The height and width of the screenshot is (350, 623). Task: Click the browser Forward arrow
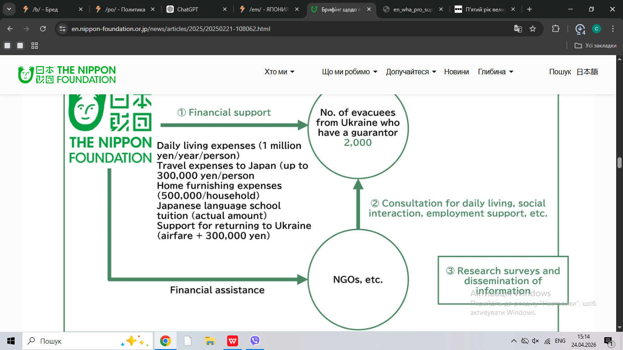(26, 29)
